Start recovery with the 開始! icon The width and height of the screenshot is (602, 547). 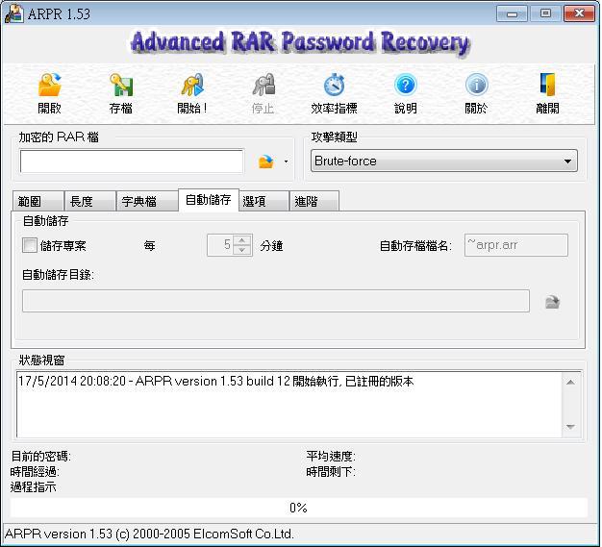click(192, 86)
